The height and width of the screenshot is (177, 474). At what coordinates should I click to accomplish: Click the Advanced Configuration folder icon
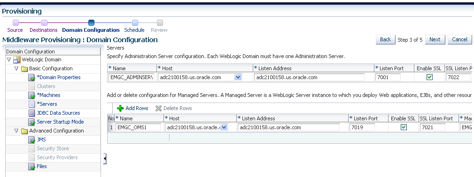[24, 131]
